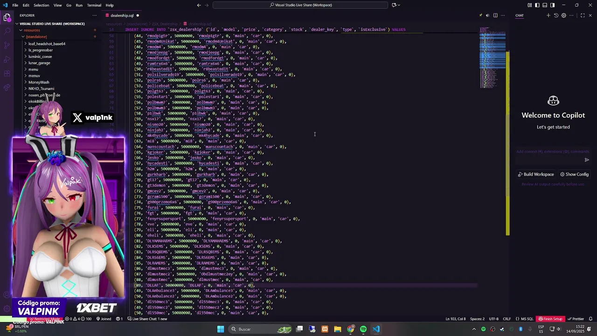
Task: Open the Search view in activity bar
Action: pos(7,31)
